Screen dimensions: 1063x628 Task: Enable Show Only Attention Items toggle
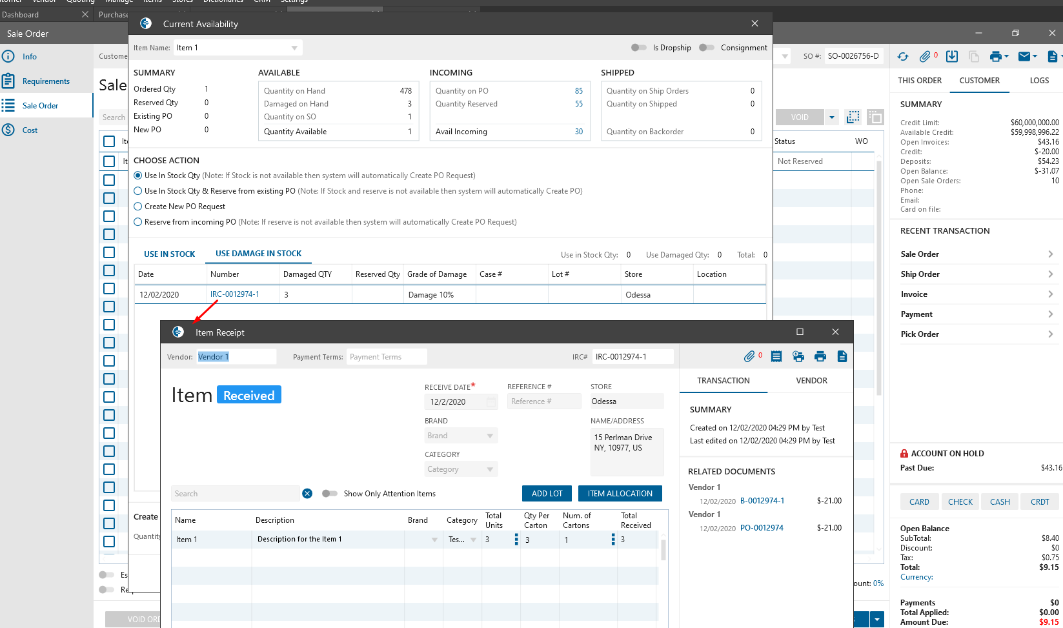(x=330, y=494)
